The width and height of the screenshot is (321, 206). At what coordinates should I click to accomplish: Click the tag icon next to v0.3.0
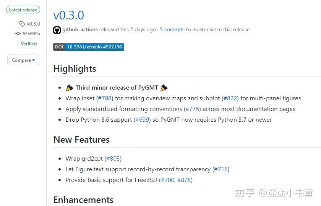coord(22,24)
